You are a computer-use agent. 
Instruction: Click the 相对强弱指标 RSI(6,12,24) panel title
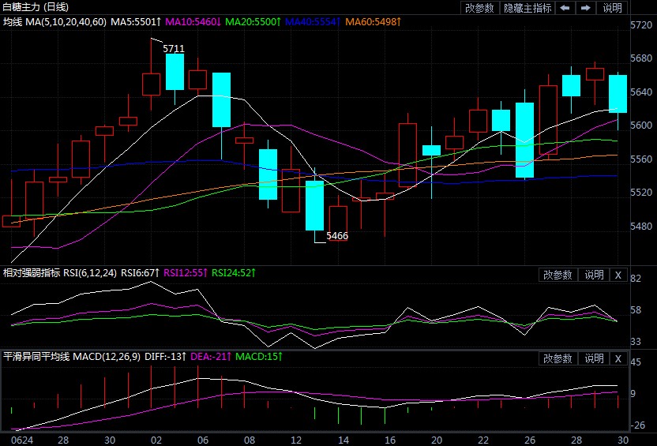[60, 273]
